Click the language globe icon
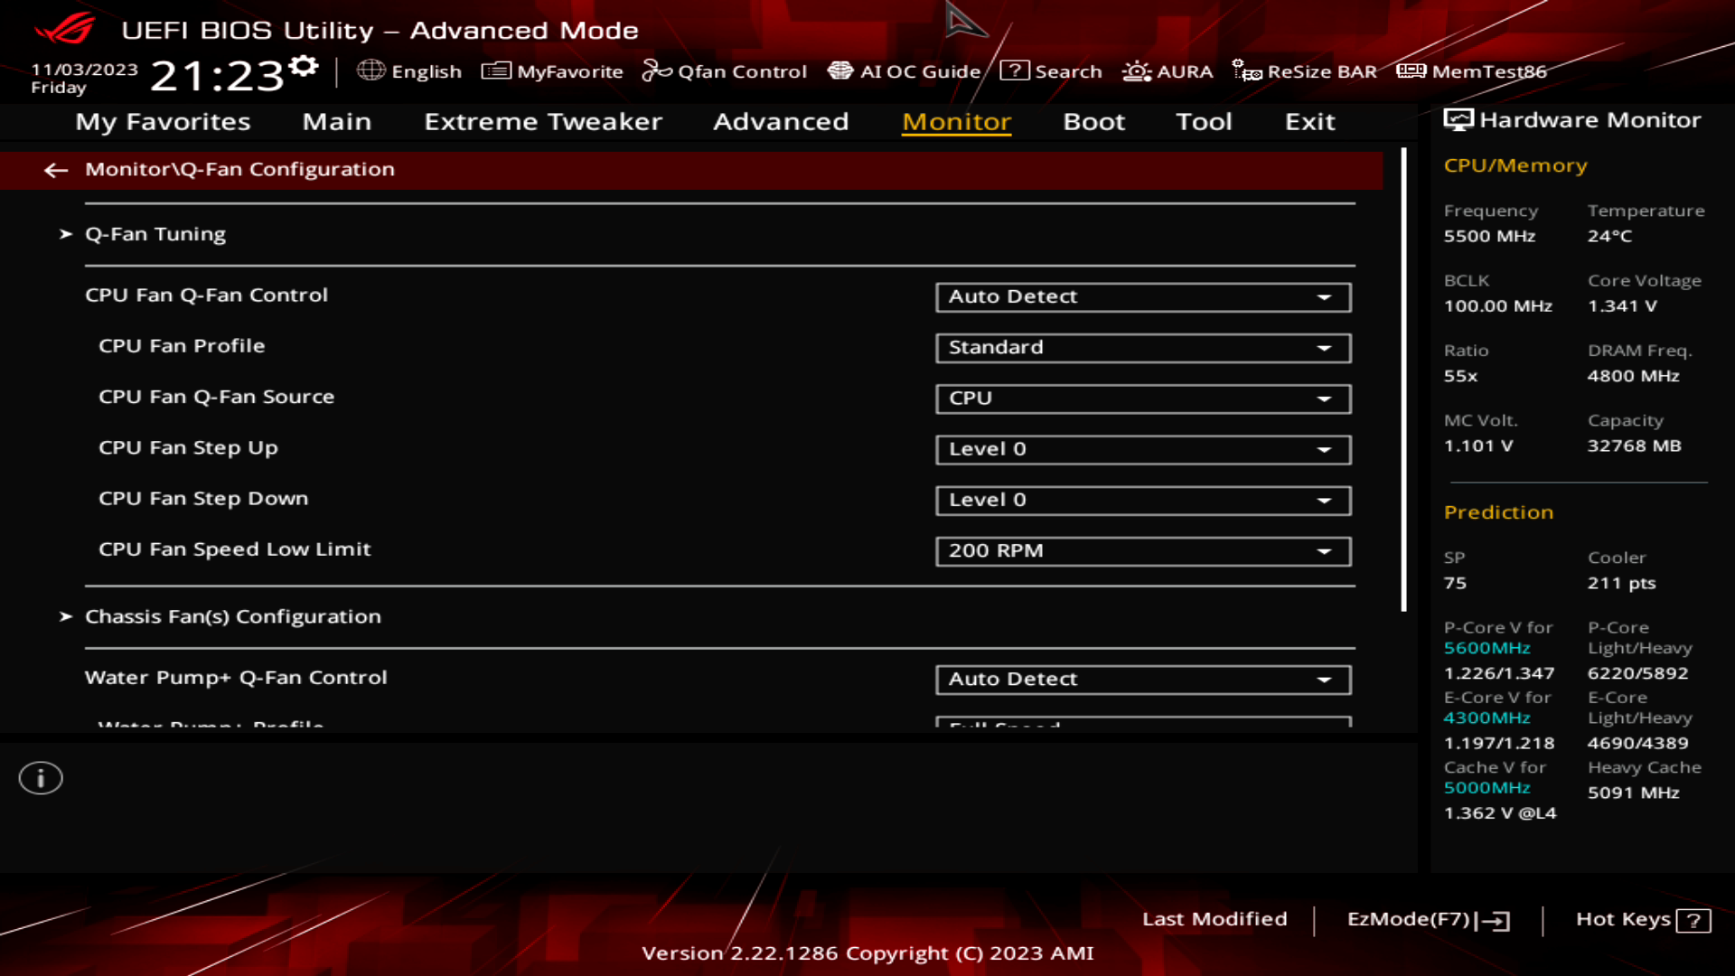Screen dimensions: 1735x976 (x=370, y=70)
